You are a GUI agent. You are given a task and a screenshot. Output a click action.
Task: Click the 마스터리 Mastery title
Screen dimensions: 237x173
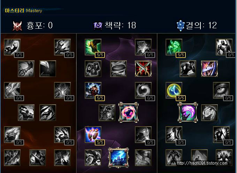[x=23, y=10]
